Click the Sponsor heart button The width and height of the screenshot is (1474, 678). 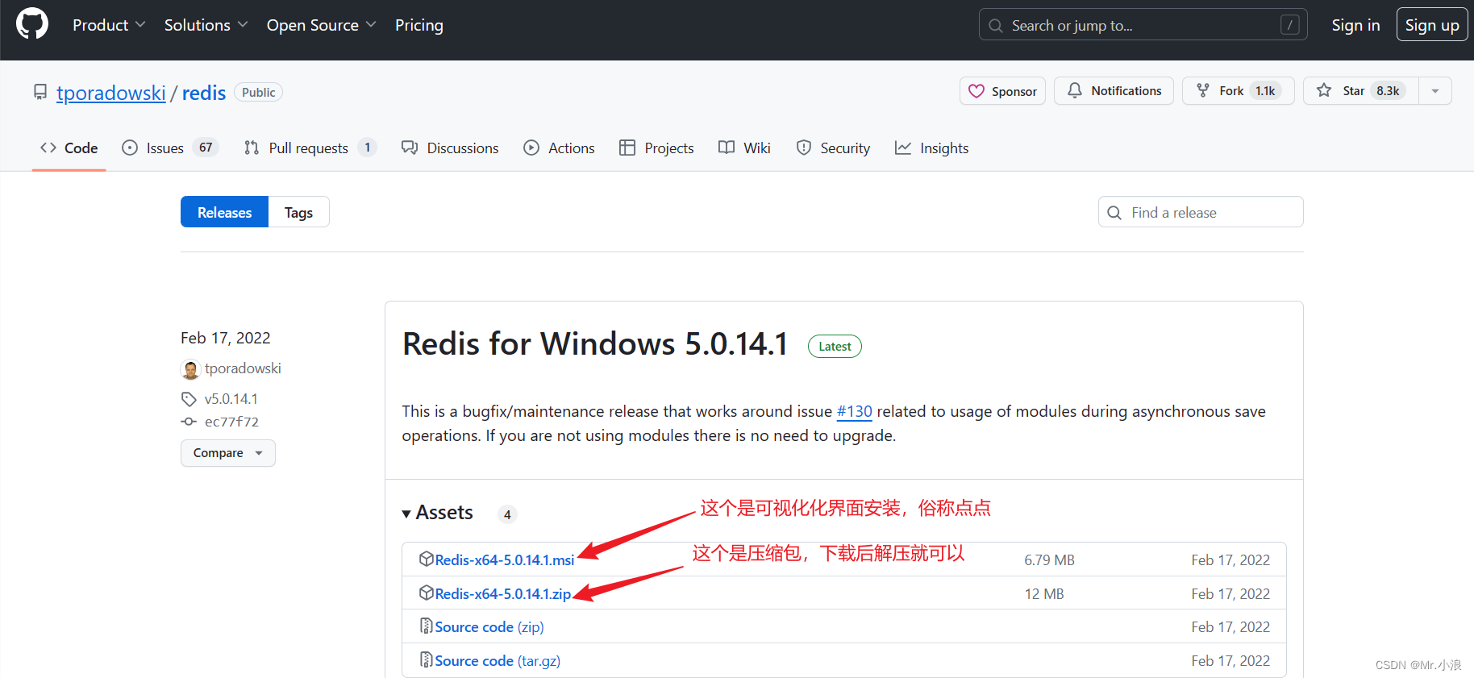click(1002, 91)
